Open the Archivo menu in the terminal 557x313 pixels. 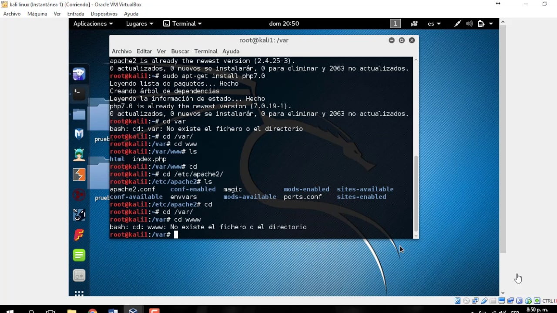pyautogui.click(x=121, y=51)
